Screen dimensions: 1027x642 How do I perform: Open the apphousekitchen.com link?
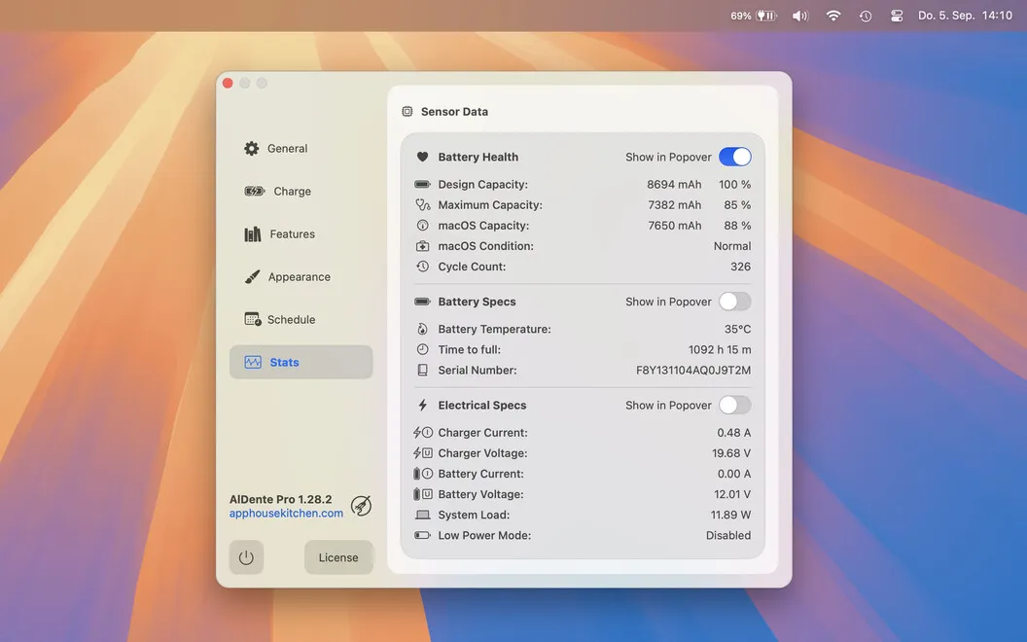[286, 513]
